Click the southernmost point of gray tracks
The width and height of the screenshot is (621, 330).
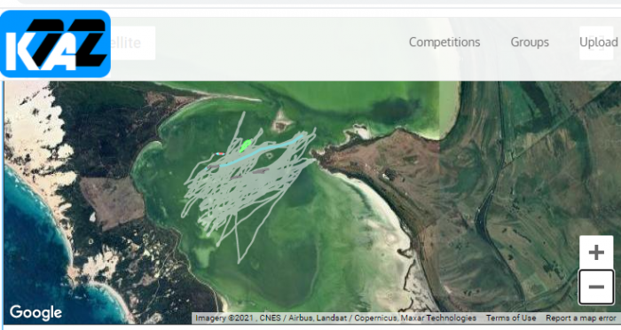[239, 262]
